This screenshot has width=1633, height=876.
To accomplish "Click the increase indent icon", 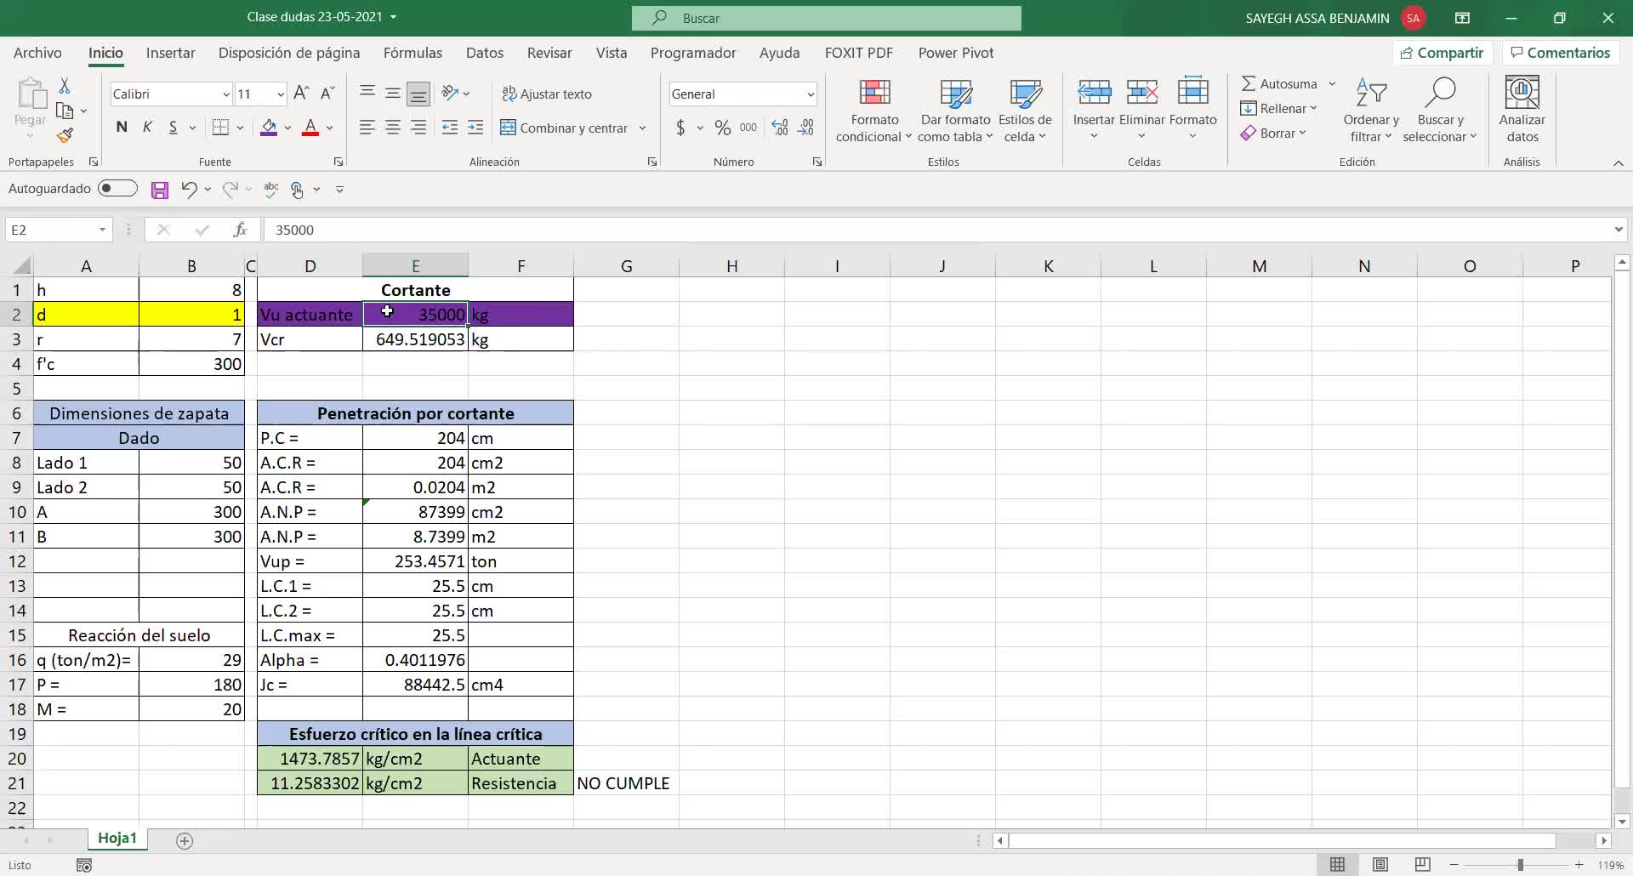I will (x=475, y=128).
